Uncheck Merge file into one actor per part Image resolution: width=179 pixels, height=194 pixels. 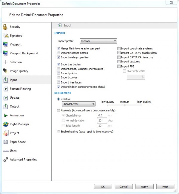[x=58, y=48]
